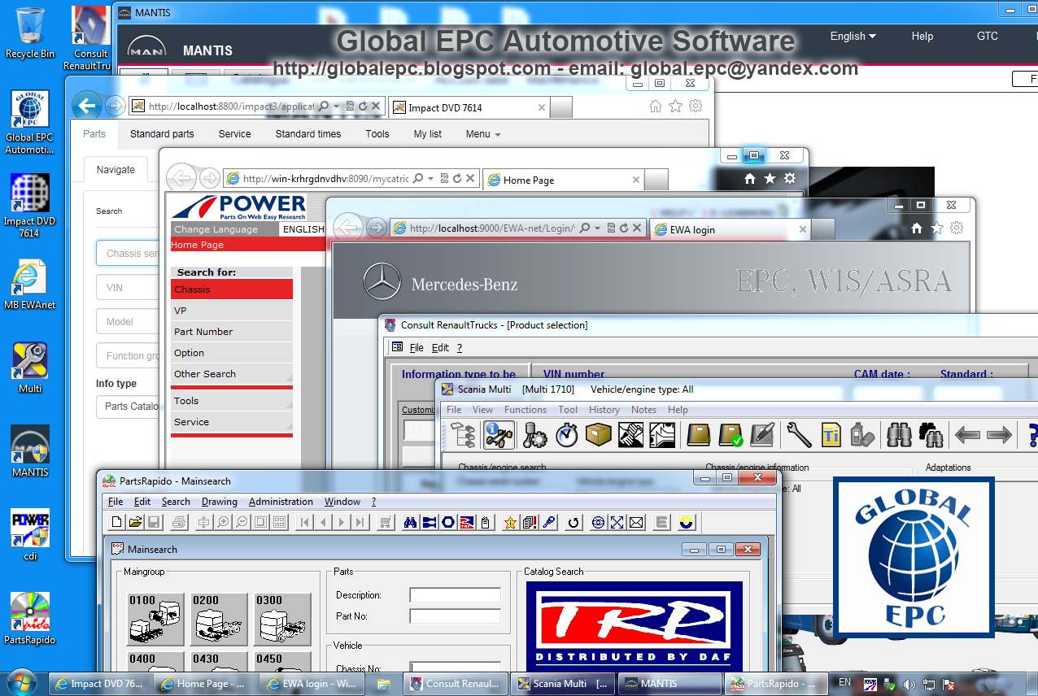Click the Windows Start button
The height and width of the screenshot is (696, 1038).
[x=22, y=681]
